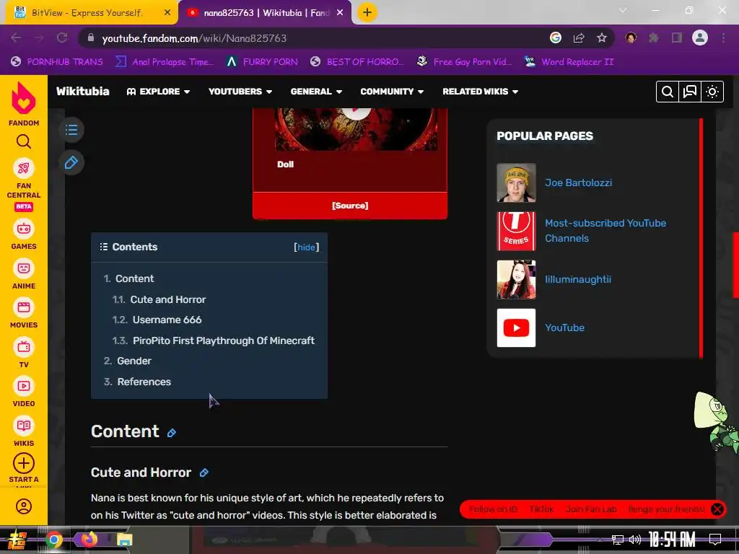Viewport: 739px width, 554px height.
Task: Open File Explorer from taskbar
Action: 125,540
